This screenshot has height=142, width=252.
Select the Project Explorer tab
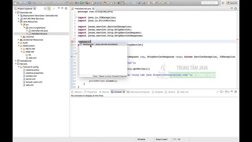pyautogui.click(x=25, y=9)
